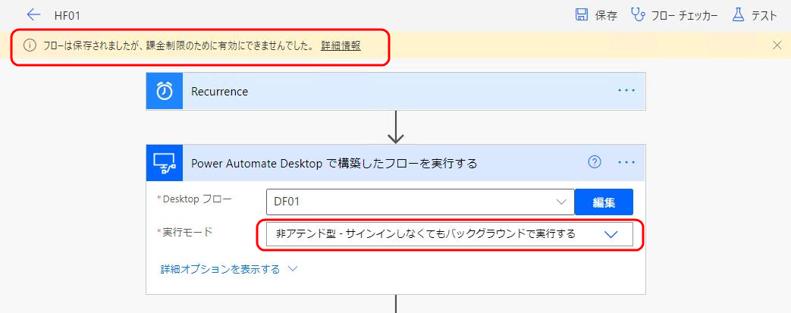
Task: Click the Recurrence alarm clock icon
Action: (x=165, y=91)
